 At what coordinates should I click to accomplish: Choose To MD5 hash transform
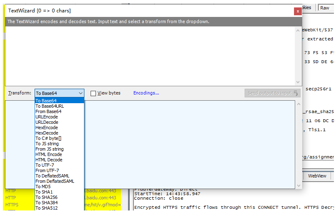(x=59, y=187)
